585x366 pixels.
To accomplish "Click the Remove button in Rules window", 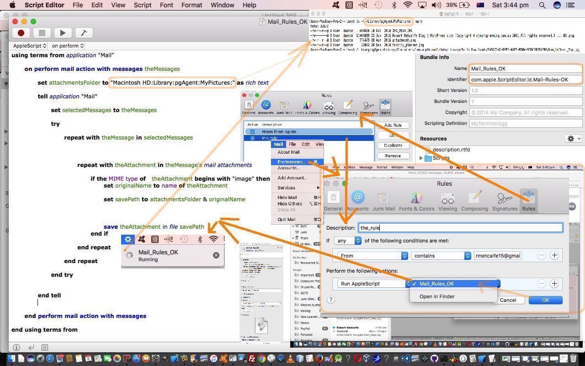I will click(393, 156).
